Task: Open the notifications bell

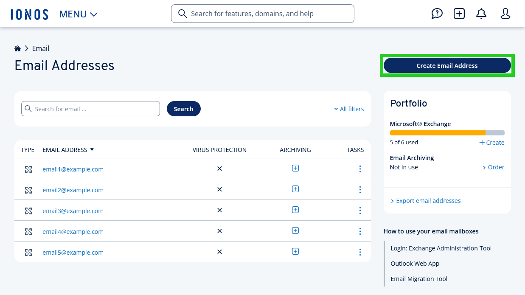Action: [481, 14]
